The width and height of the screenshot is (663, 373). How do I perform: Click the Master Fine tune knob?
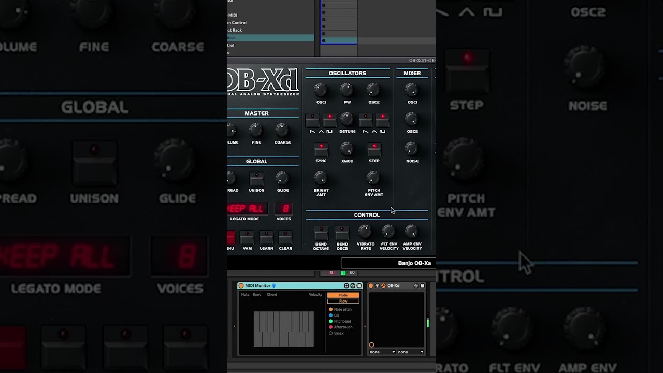pos(256,130)
